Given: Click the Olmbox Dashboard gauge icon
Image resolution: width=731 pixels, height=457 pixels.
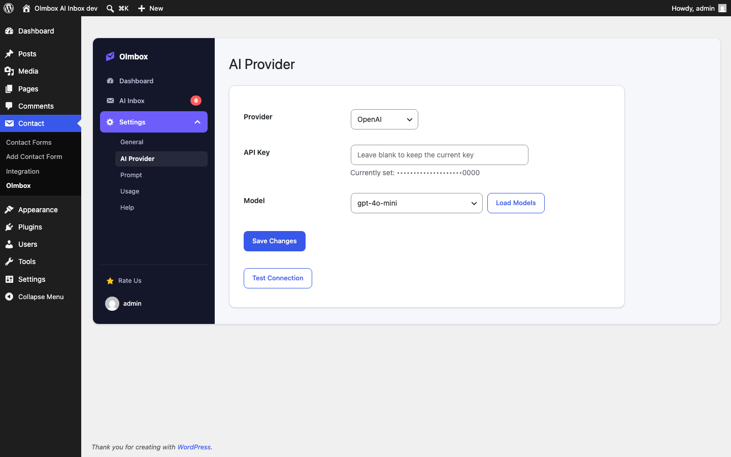Looking at the screenshot, I should point(110,81).
